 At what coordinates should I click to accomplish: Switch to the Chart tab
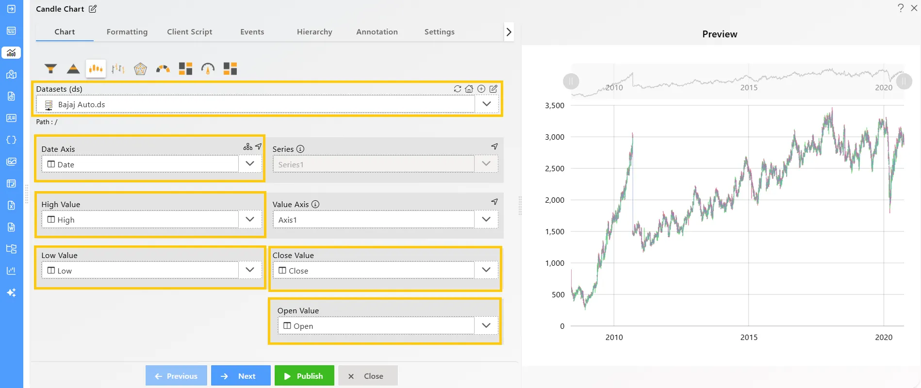pyautogui.click(x=65, y=32)
